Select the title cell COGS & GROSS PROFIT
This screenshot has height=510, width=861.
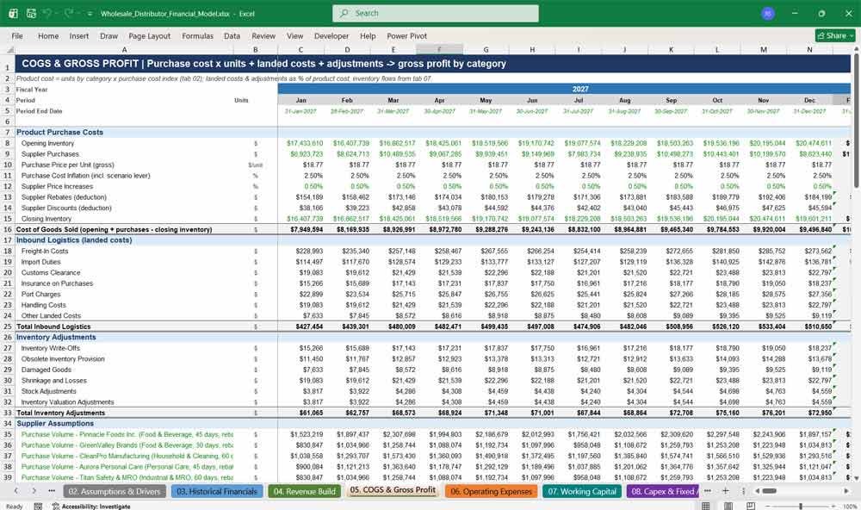pyautogui.click(x=433, y=64)
